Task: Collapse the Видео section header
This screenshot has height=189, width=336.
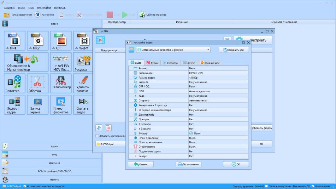Action: pyautogui.click(x=51, y=24)
